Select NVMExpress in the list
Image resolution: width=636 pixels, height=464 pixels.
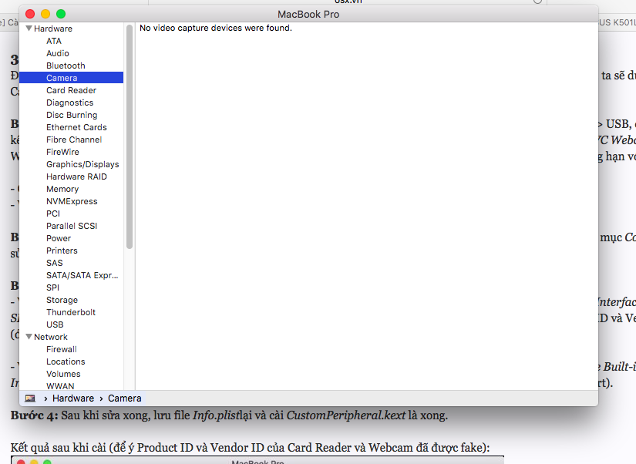pos(72,201)
